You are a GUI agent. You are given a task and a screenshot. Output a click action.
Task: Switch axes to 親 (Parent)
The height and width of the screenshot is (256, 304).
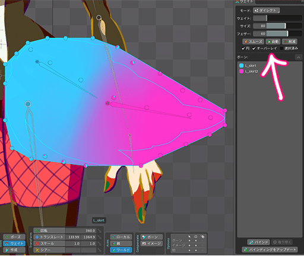121,244
